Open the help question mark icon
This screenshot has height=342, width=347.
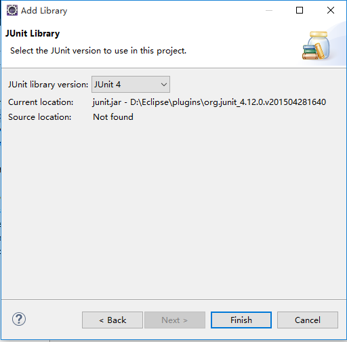click(19, 319)
